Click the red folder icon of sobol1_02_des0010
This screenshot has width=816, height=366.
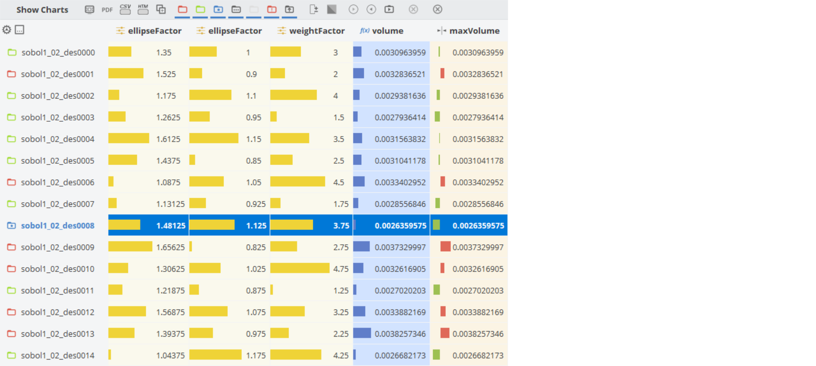(11, 269)
